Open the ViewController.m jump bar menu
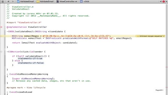The image size is (168, 95). tap(67, 2)
